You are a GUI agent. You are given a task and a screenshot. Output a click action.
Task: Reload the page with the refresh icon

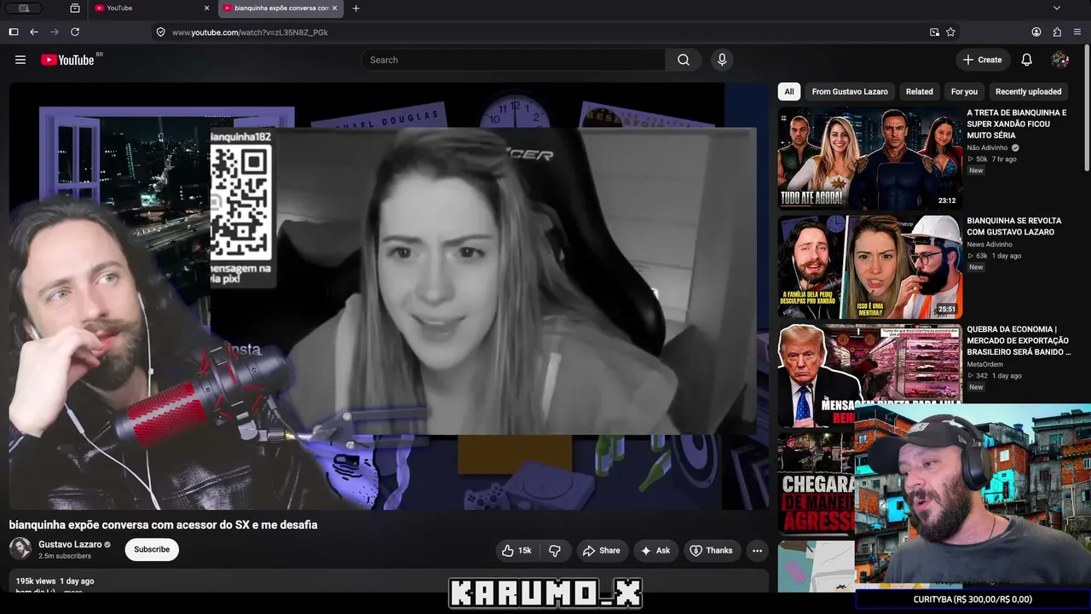coord(75,32)
